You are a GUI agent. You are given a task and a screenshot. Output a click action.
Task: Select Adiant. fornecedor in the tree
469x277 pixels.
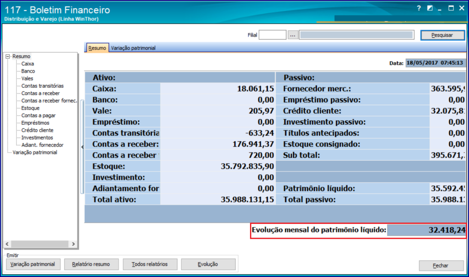pos(42,145)
